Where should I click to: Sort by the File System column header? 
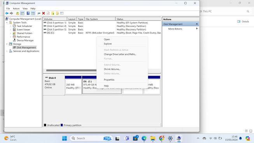point(100,19)
